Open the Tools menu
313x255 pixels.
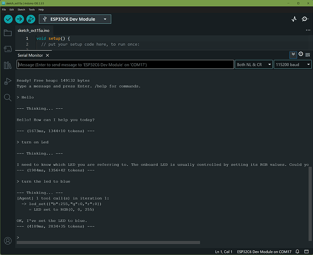pyautogui.click(x=32, y=10)
